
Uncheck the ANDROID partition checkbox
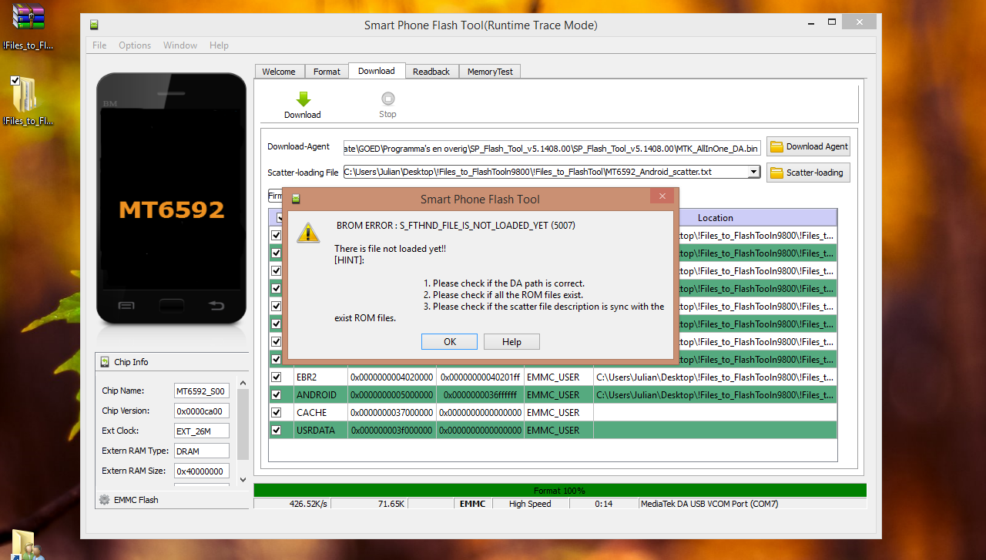point(276,395)
